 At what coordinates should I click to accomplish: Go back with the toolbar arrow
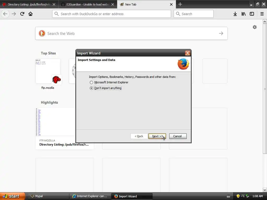[x=5, y=14]
